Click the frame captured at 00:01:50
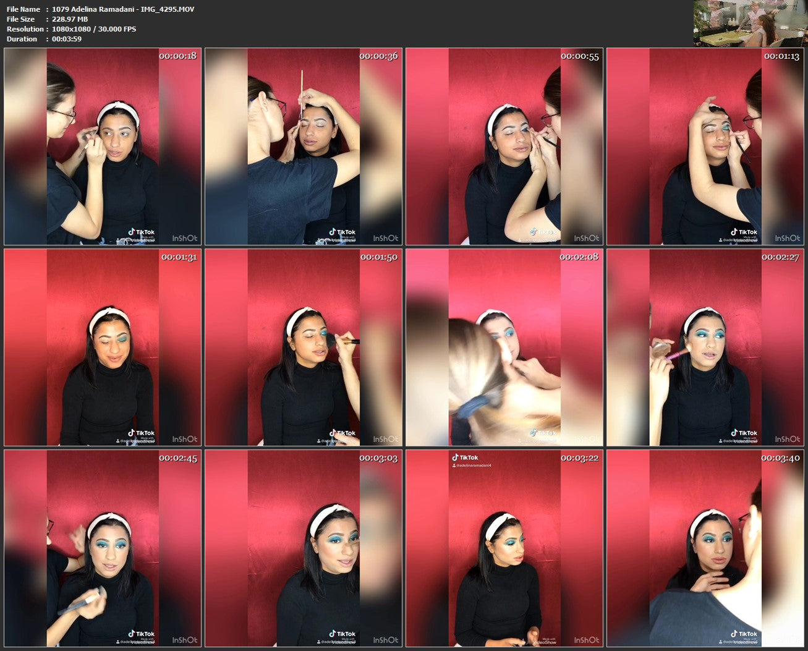The width and height of the screenshot is (808, 651). 303,347
